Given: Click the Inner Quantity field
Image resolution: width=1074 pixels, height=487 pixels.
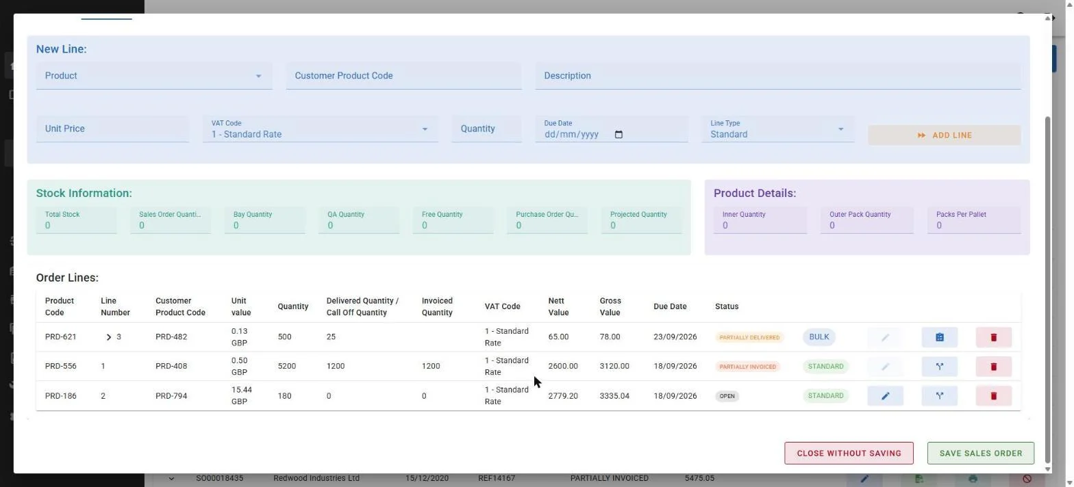Looking at the screenshot, I should (760, 221).
